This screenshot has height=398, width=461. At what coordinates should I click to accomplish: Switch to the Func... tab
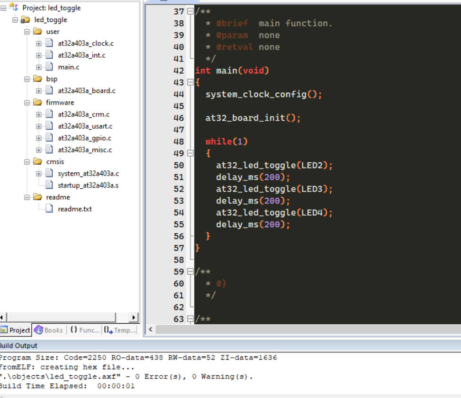coord(84,330)
